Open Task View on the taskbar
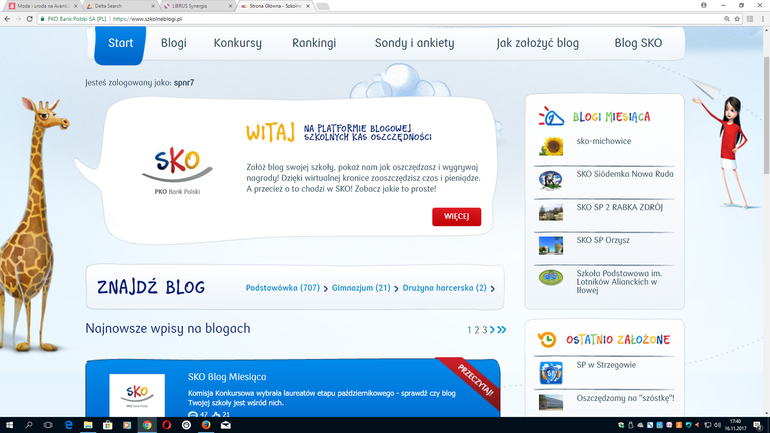The image size is (770, 433). 49,425
